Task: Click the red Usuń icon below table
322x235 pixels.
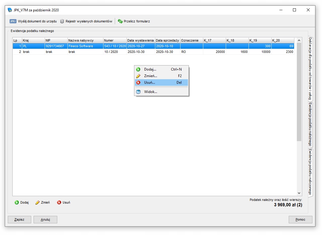Action: pyautogui.click(x=59, y=202)
